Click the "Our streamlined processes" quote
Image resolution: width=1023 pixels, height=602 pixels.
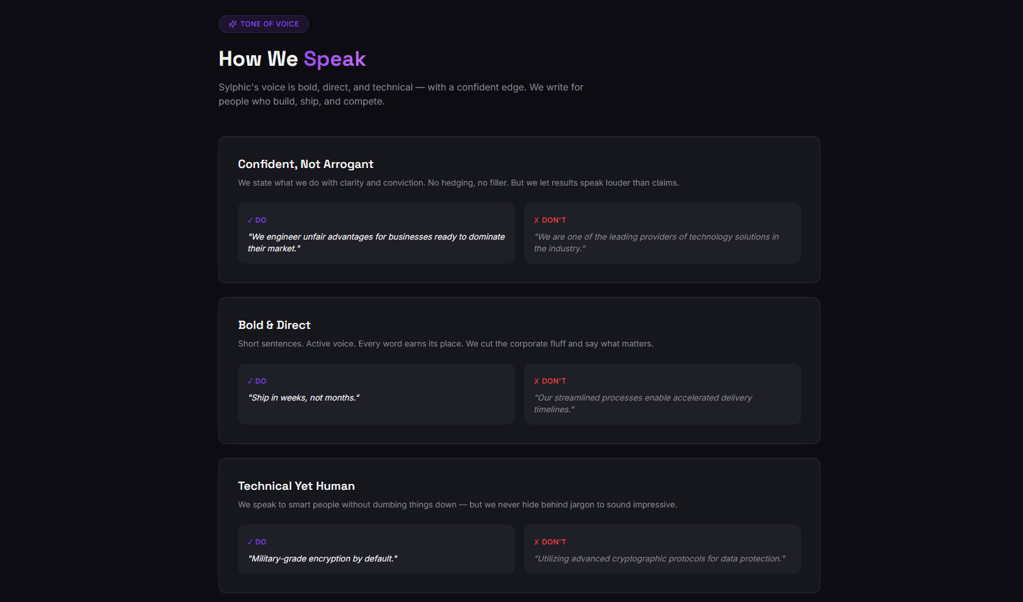tap(643, 403)
